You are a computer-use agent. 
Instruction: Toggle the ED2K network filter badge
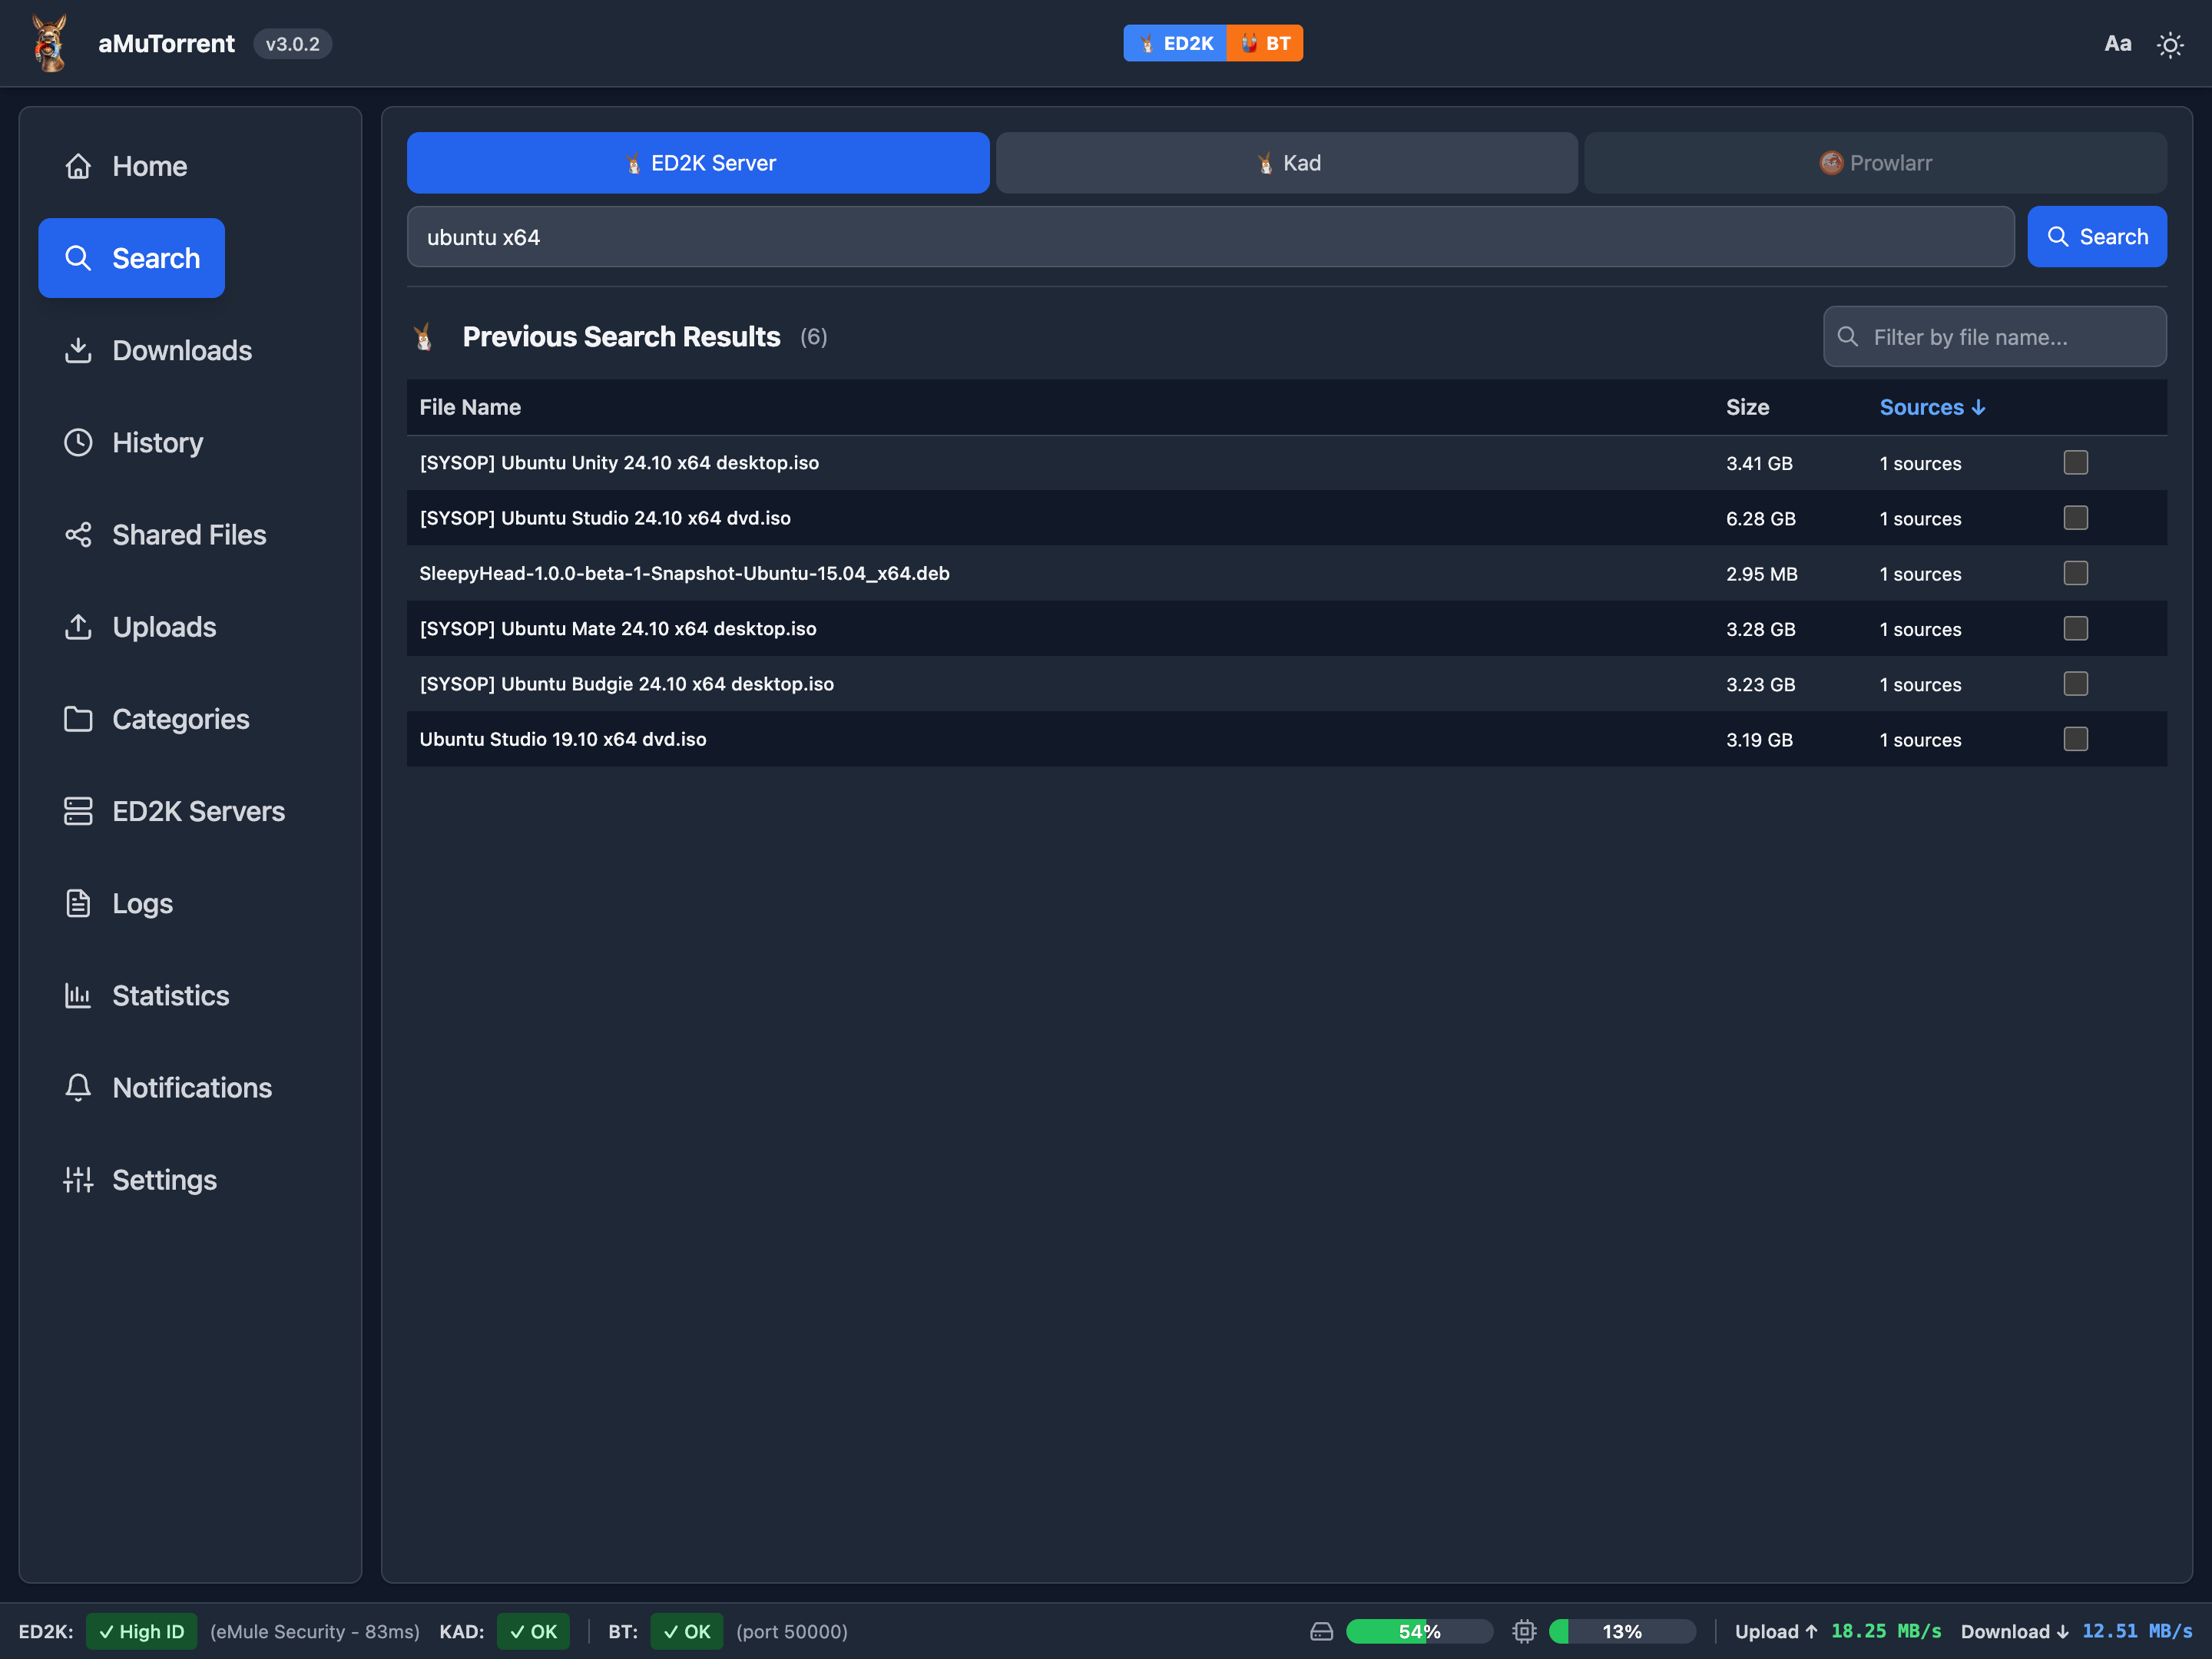pyautogui.click(x=1175, y=43)
